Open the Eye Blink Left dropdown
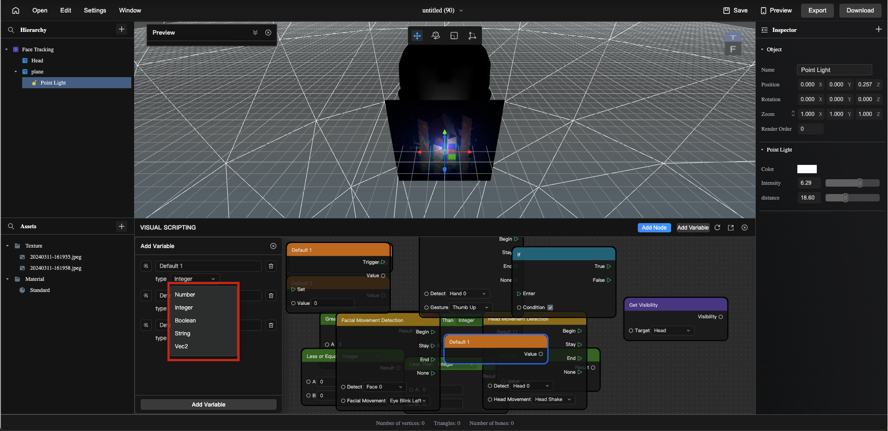This screenshot has width=888, height=431. tap(407, 401)
